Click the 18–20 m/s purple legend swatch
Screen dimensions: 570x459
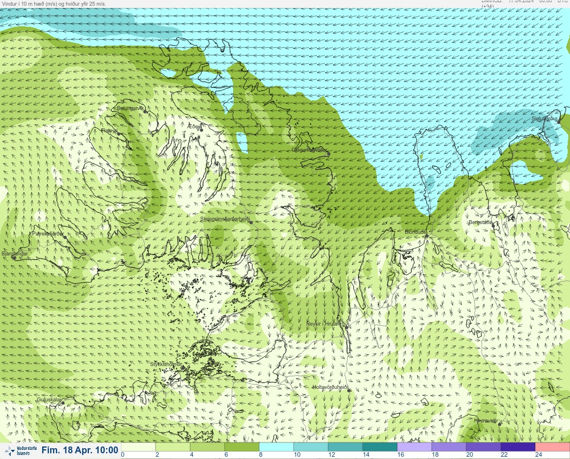click(449, 446)
